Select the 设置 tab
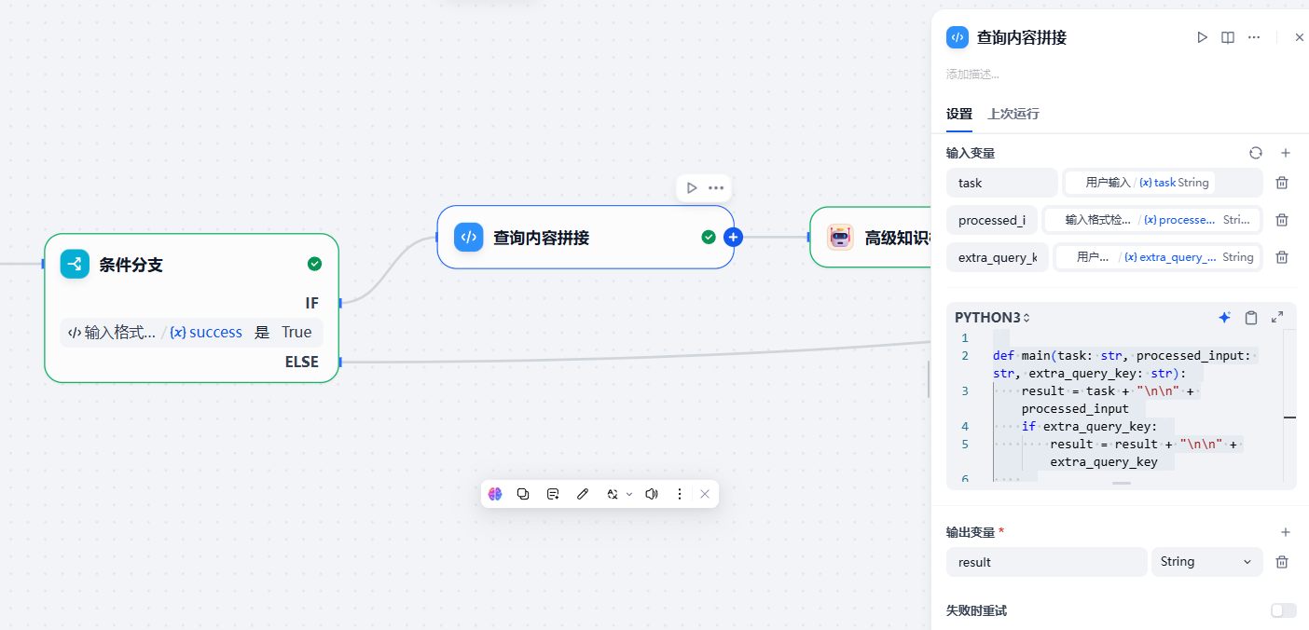1309x630 pixels. [958, 114]
